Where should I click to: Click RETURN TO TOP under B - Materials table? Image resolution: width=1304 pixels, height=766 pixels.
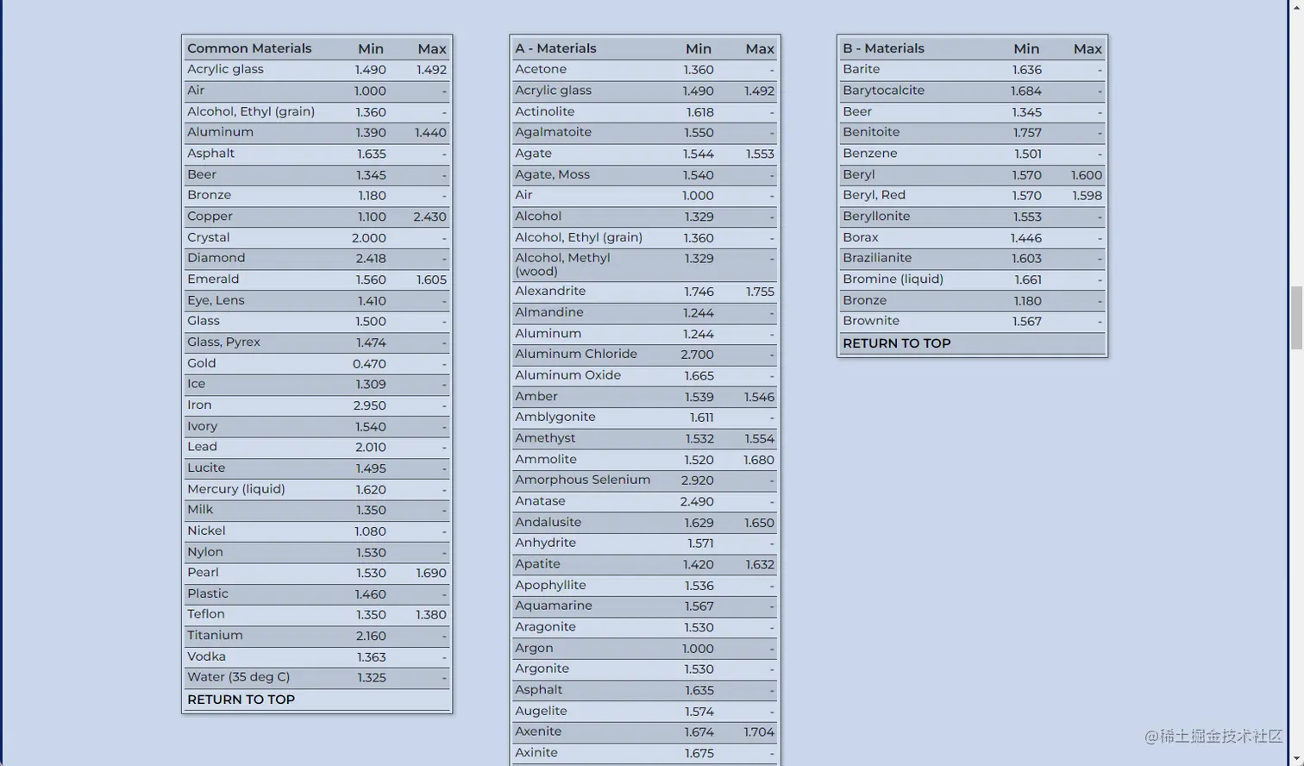(896, 343)
